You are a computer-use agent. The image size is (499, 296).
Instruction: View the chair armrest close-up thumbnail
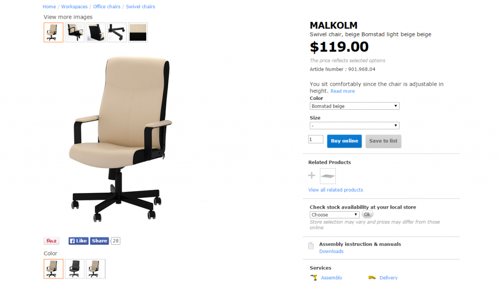[x=75, y=32]
